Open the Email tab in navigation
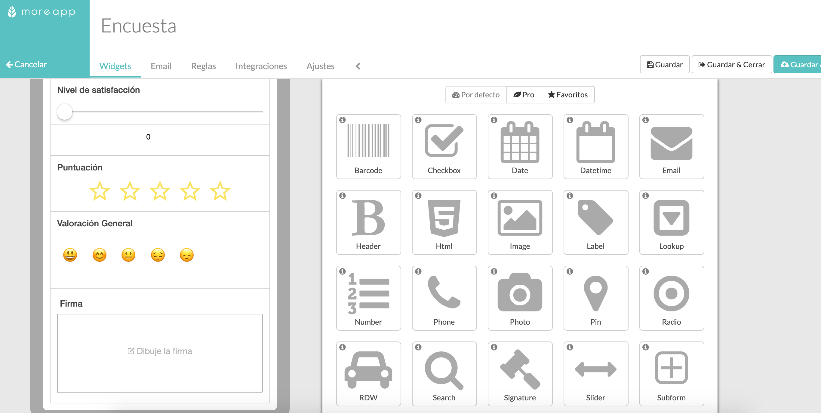The image size is (821, 413). (x=161, y=65)
